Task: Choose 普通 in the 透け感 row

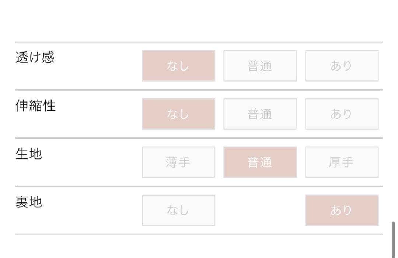Action: (260, 66)
